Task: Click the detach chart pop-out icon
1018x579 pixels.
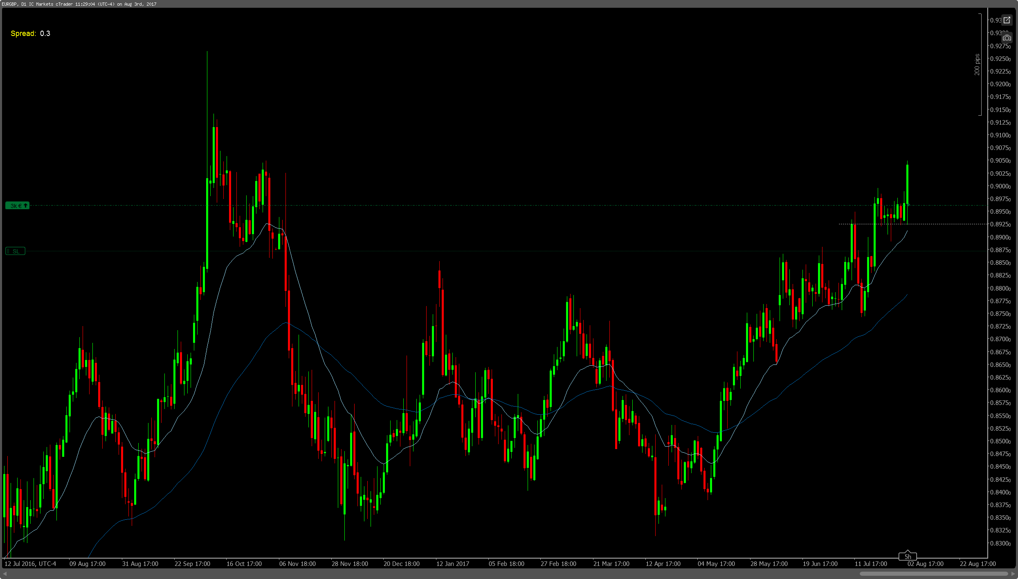Action: click(x=1007, y=20)
